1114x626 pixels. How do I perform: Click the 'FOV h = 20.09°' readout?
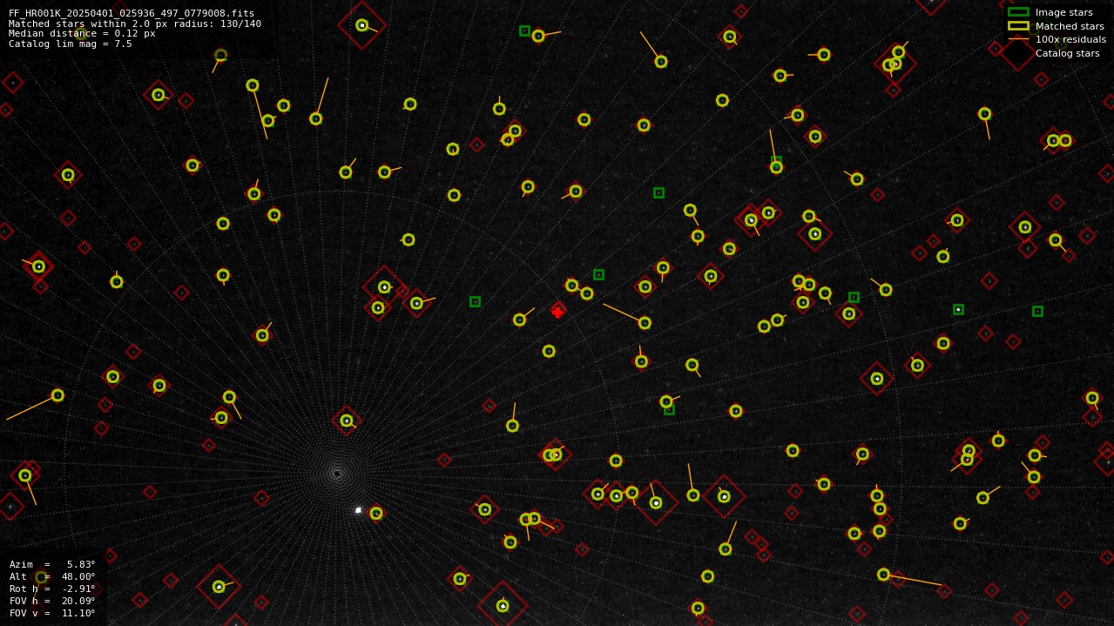tap(52, 601)
